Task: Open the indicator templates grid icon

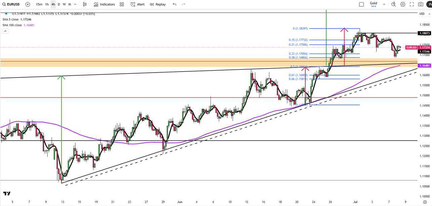Action: pyautogui.click(x=122, y=4)
